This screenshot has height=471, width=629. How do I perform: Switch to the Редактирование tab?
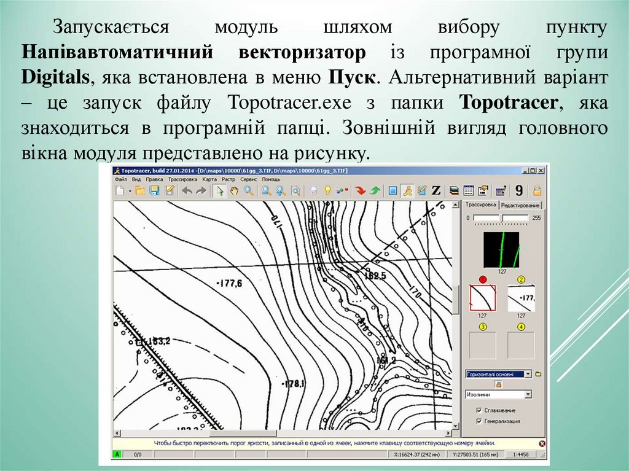tap(520, 205)
